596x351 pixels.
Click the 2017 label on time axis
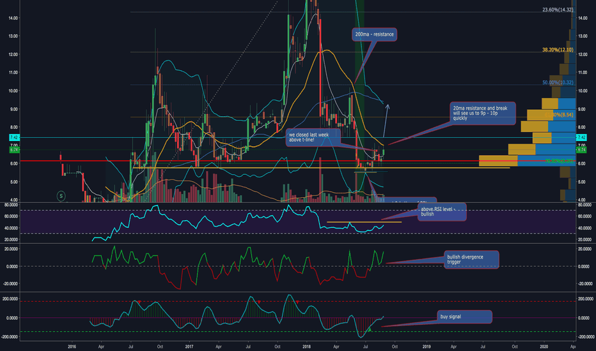pos(189,347)
